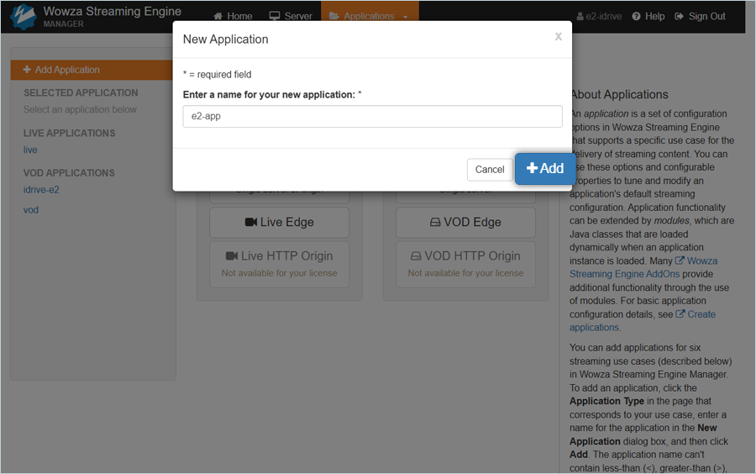Click the VOD Edge drive icon
Screen dimensions: 756x474
point(435,223)
